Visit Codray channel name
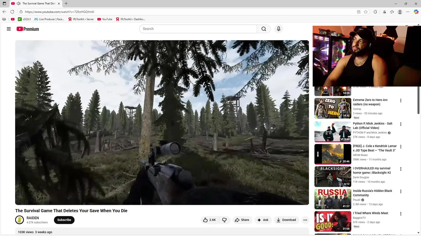This screenshot has height=236, width=421. point(357,109)
